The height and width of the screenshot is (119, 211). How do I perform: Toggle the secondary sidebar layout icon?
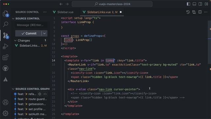point(200,4)
